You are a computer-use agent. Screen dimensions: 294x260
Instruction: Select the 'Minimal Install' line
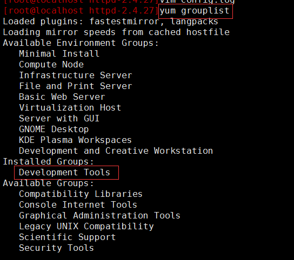point(59,54)
